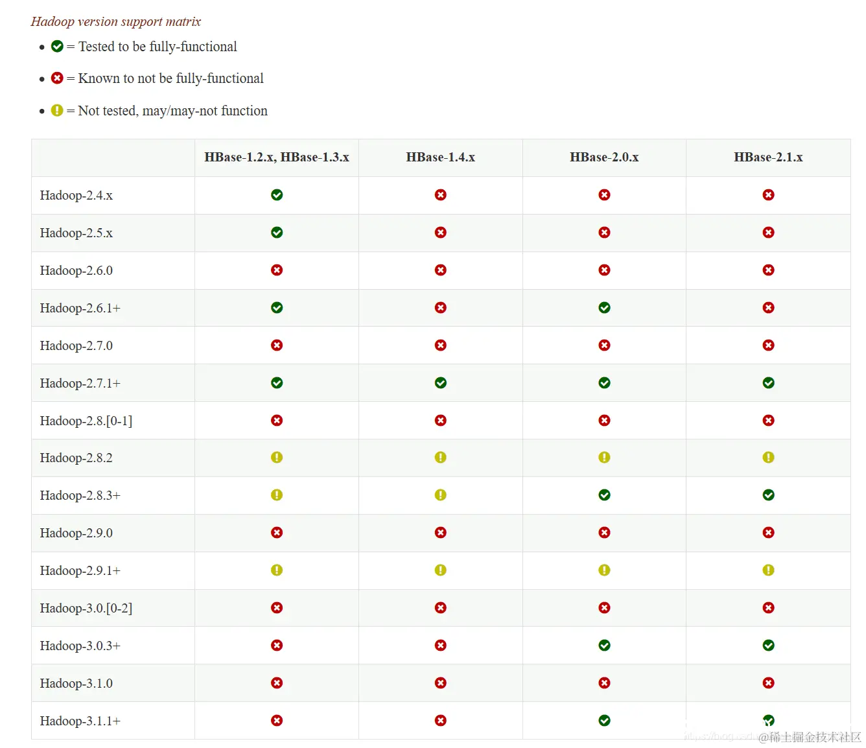
Task: Click red cross icon in the legend
Action: 57,78
